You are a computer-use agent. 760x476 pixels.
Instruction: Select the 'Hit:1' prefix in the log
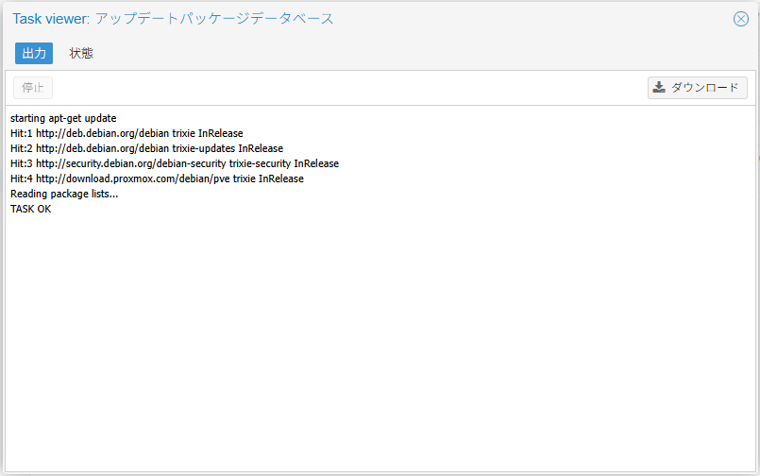(22, 133)
